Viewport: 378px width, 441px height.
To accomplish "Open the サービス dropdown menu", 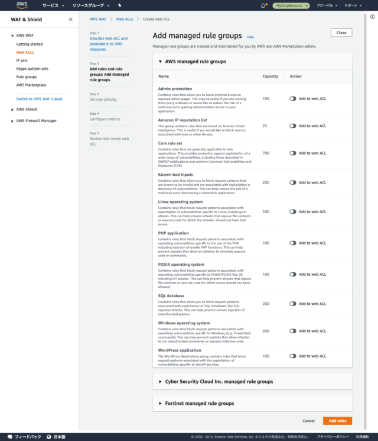I will [53, 5].
